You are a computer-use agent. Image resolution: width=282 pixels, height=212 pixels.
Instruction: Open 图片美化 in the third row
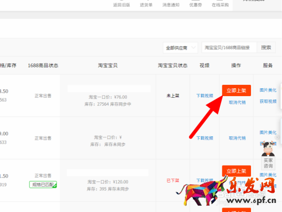click(268, 175)
